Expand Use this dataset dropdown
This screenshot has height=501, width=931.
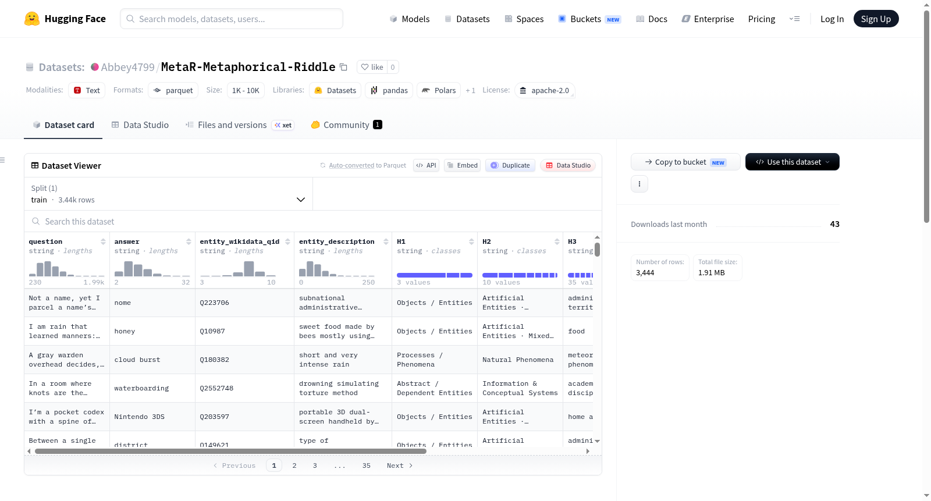(x=793, y=162)
